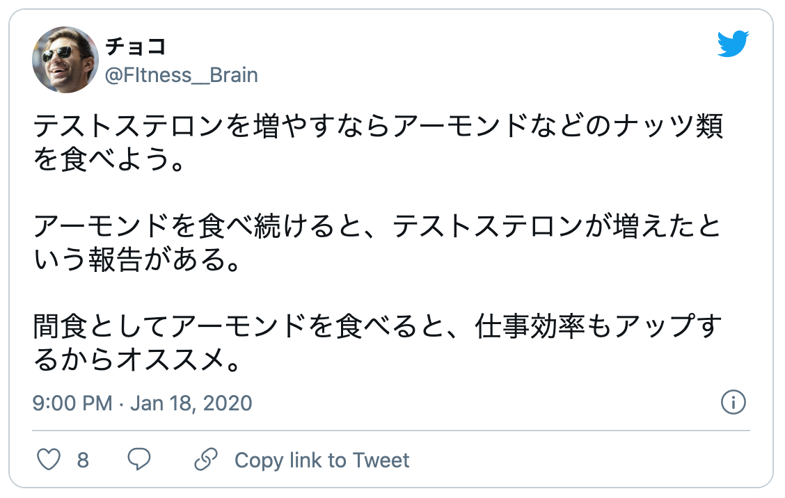Click the horizontal divider under the timestamp
The width and height of the screenshot is (785, 498).
pos(391,431)
